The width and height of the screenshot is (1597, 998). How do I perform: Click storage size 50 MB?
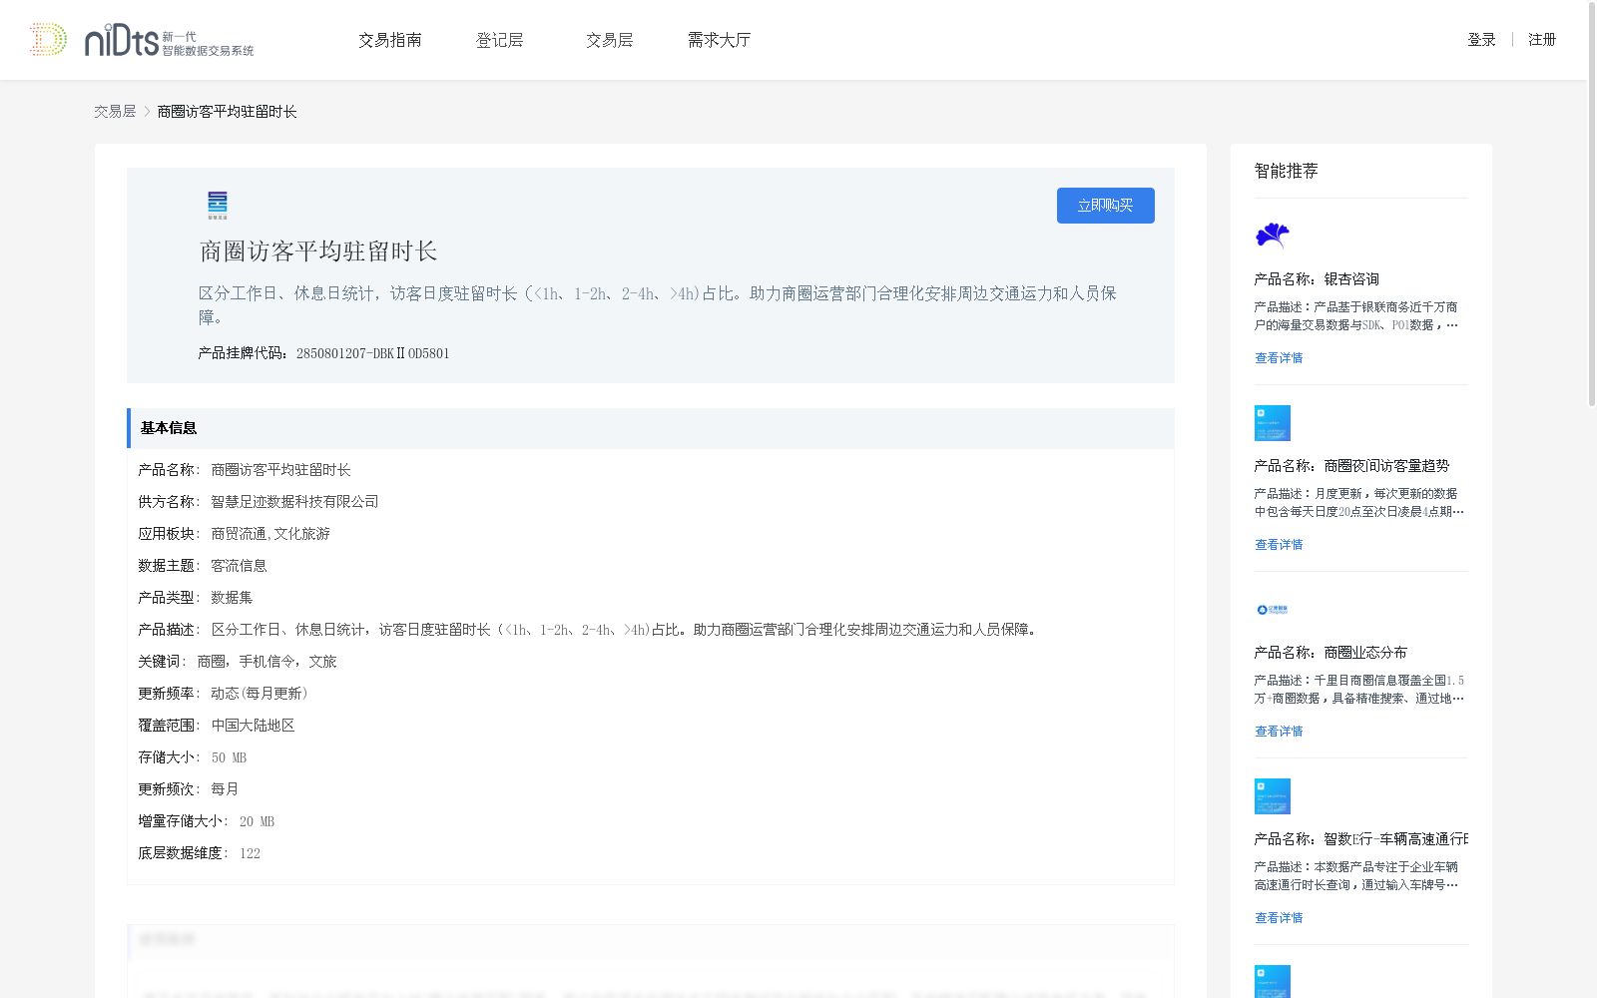(229, 757)
